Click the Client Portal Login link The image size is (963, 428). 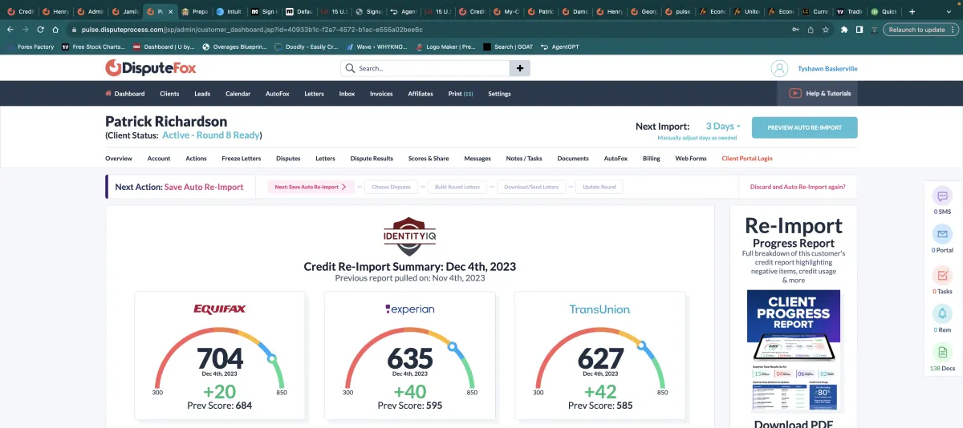[x=747, y=159]
